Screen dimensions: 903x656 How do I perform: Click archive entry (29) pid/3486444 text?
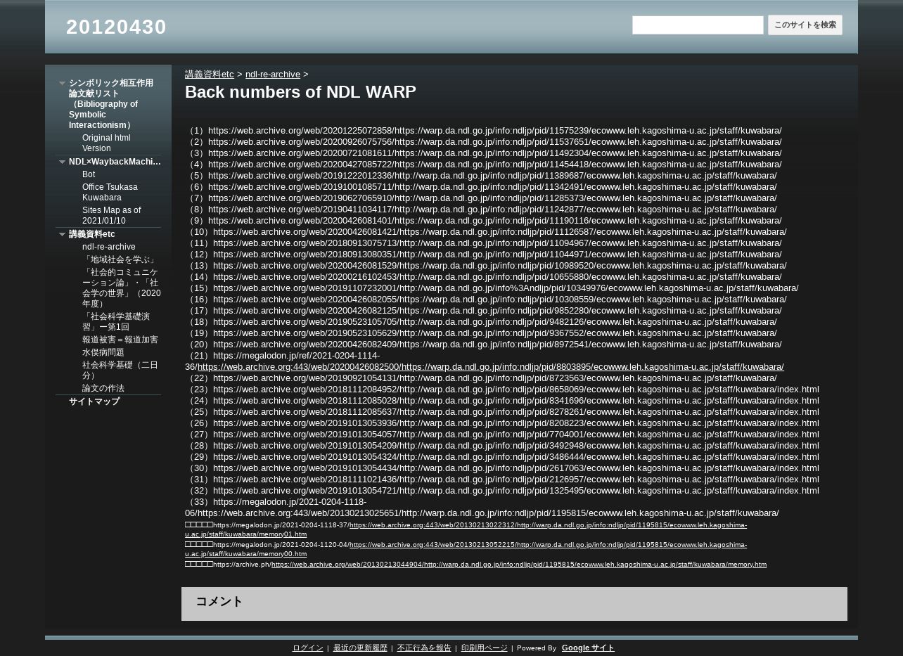(x=502, y=457)
